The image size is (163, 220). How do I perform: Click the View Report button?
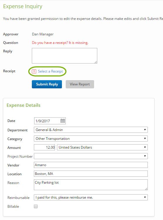click(80, 84)
